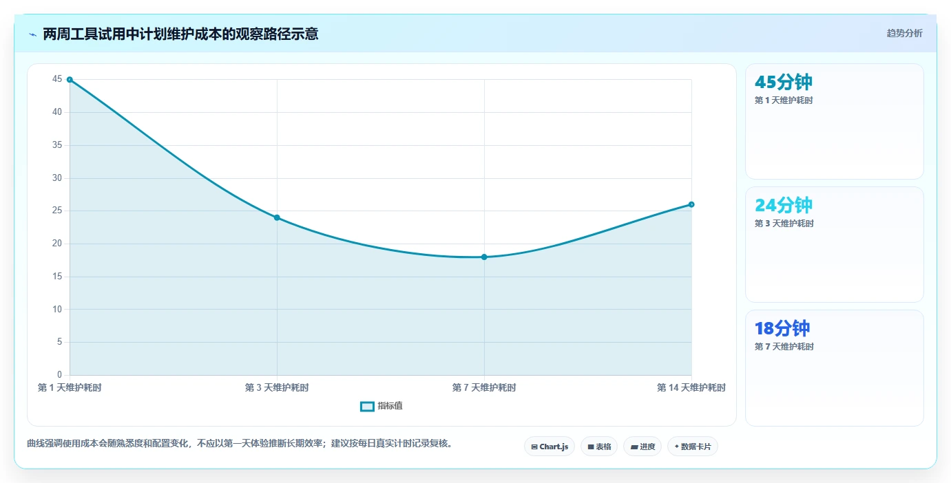Image resolution: width=951 pixels, height=483 pixels.
Task: Click x-axis label 第 7 天维护耗时
Action: coord(484,388)
